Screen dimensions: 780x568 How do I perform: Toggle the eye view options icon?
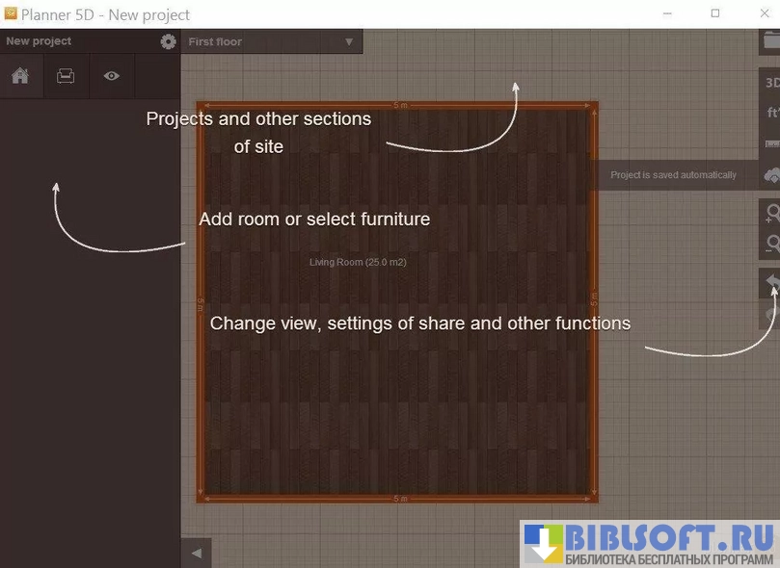click(112, 76)
